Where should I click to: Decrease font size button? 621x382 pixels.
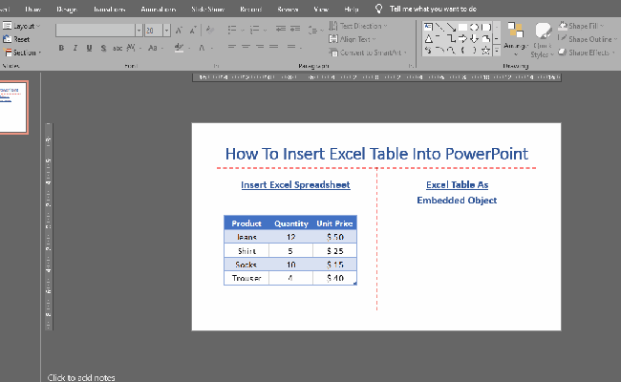pyautogui.click(x=193, y=31)
